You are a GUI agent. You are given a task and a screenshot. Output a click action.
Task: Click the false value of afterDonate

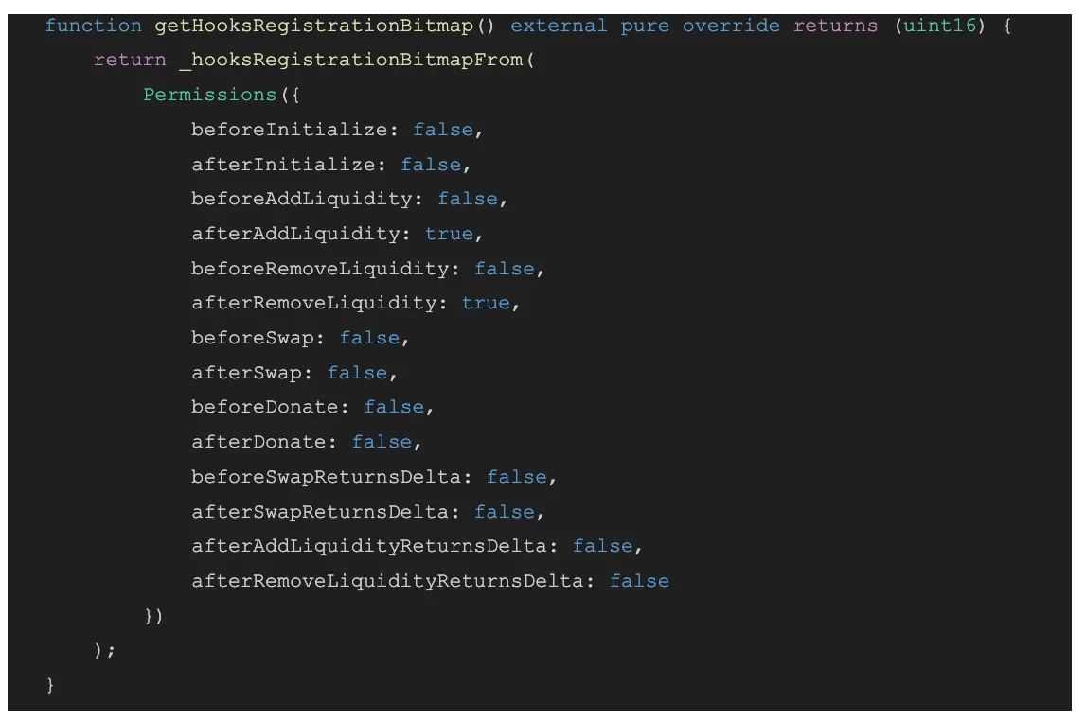coord(382,442)
